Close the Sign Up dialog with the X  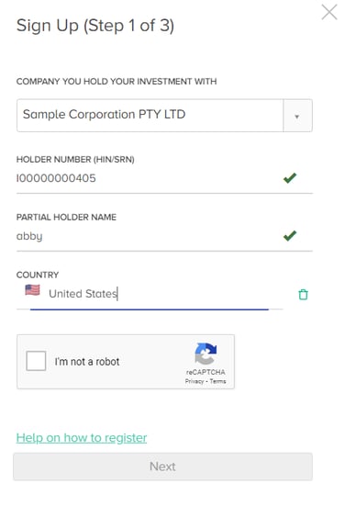pos(329,12)
